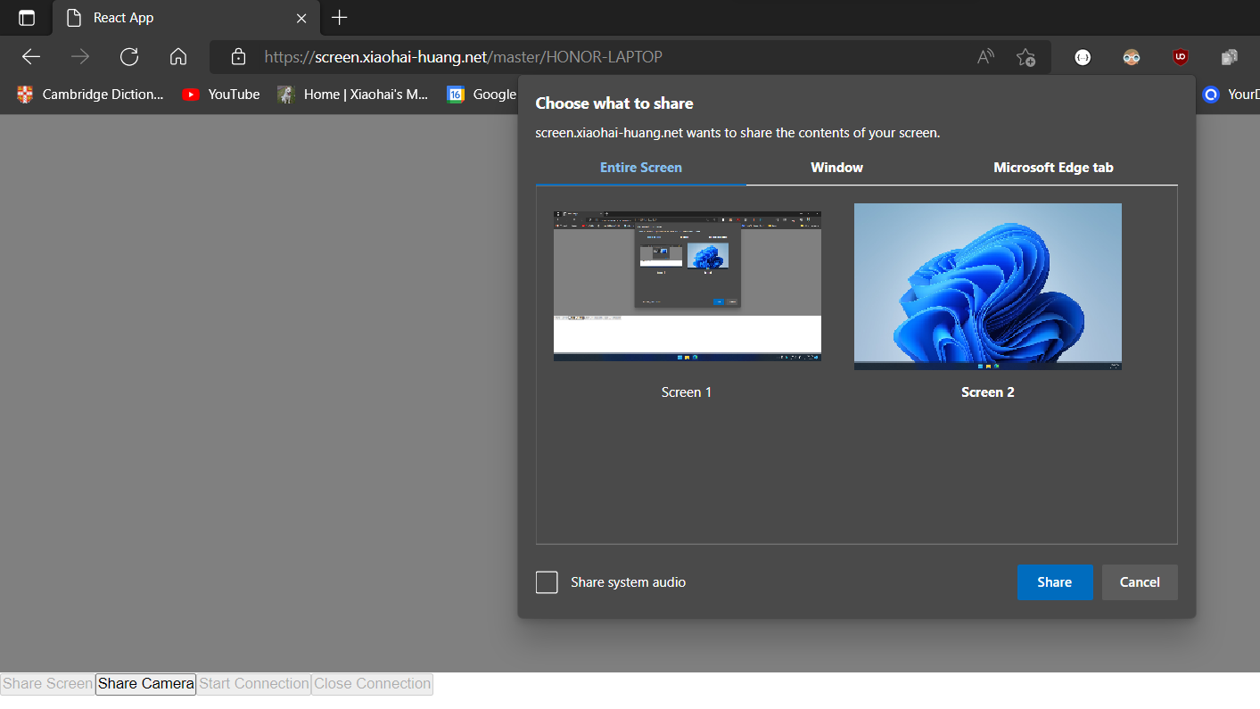
Task: Open the YouTube bookmark on the favorites bar
Action: [219, 94]
